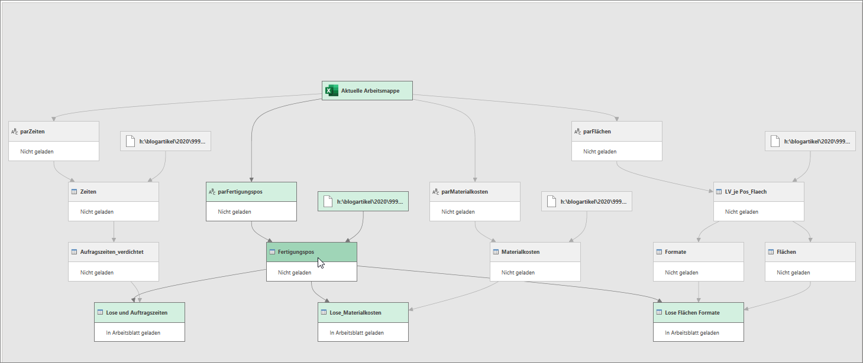Click table icon of Lose Flächen Formate
Screen dimensions: 863x363
coord(659,312)
